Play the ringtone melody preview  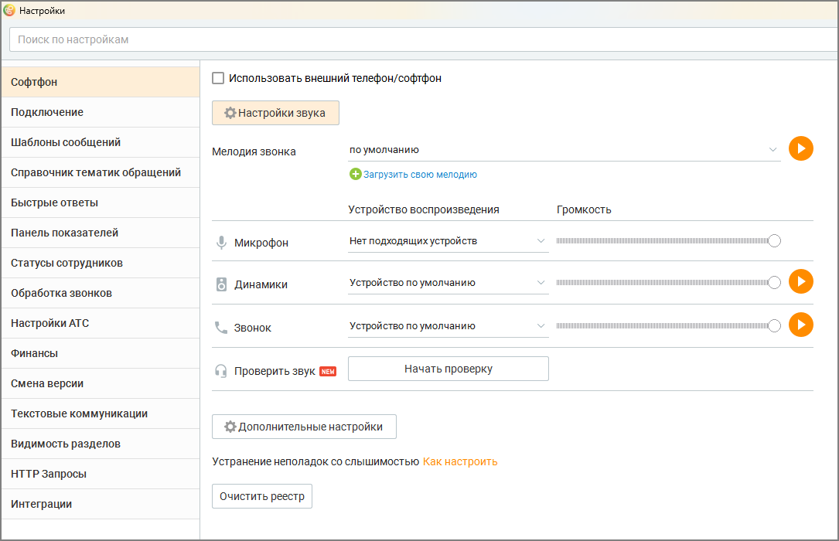point(800,148)
